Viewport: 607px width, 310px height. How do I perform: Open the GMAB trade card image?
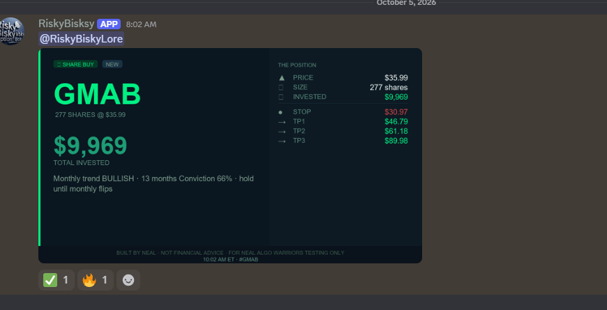230,156
